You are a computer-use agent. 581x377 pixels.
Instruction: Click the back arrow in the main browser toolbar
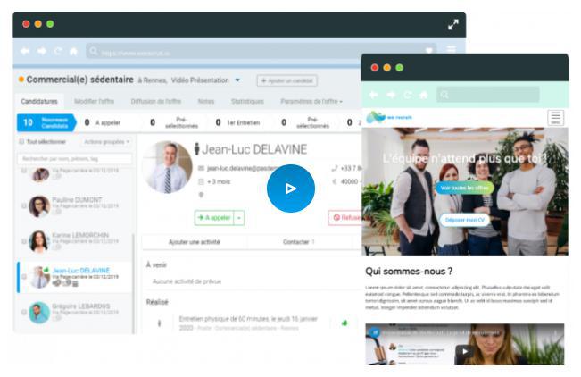[x=25, y=51]
